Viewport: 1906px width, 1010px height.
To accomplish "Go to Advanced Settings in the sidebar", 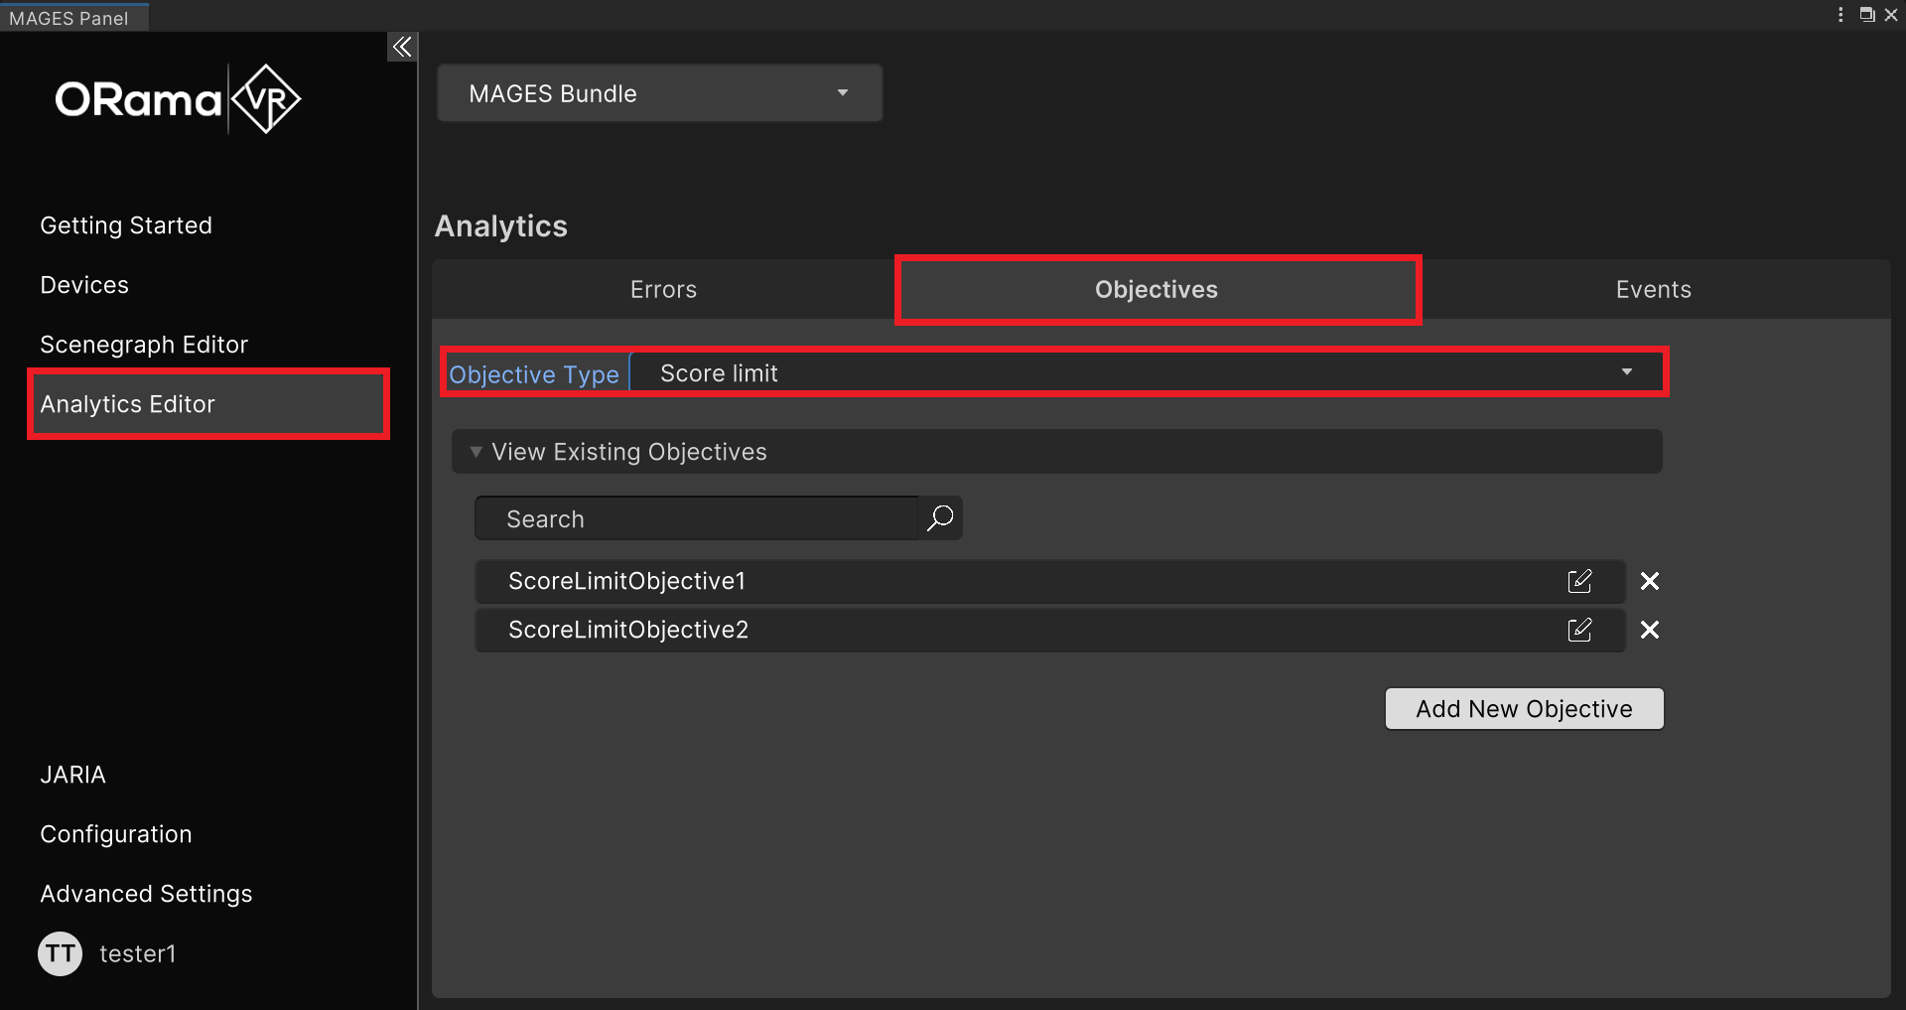I will pos(146,894).
